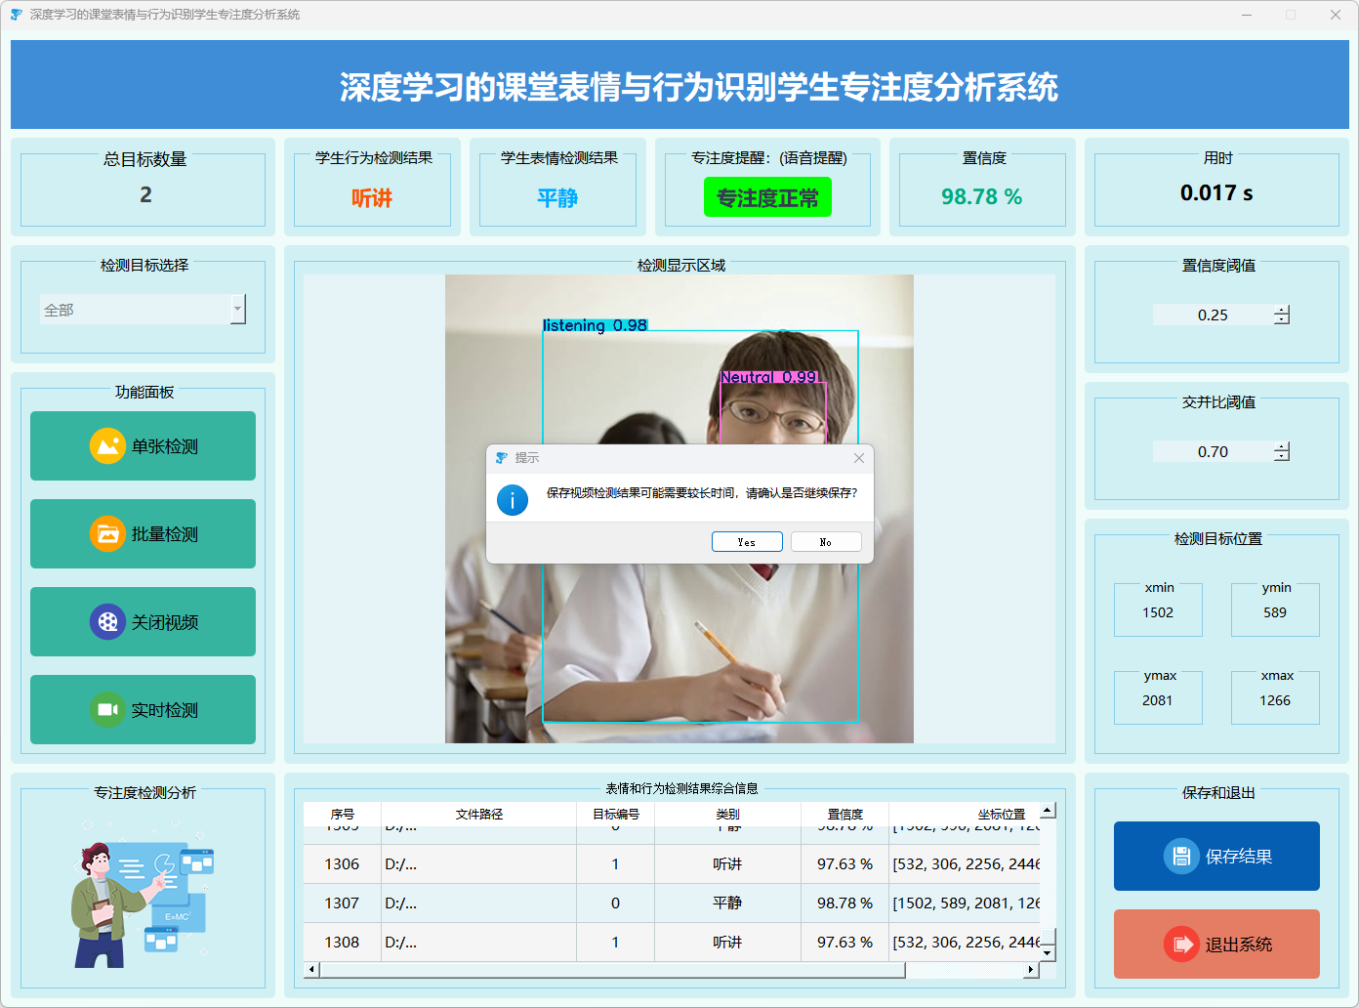Adjust the 置信度阈值 spinner arrows
Viewport: 1359px width, 1008px height.
click(x=1282, y=315)
